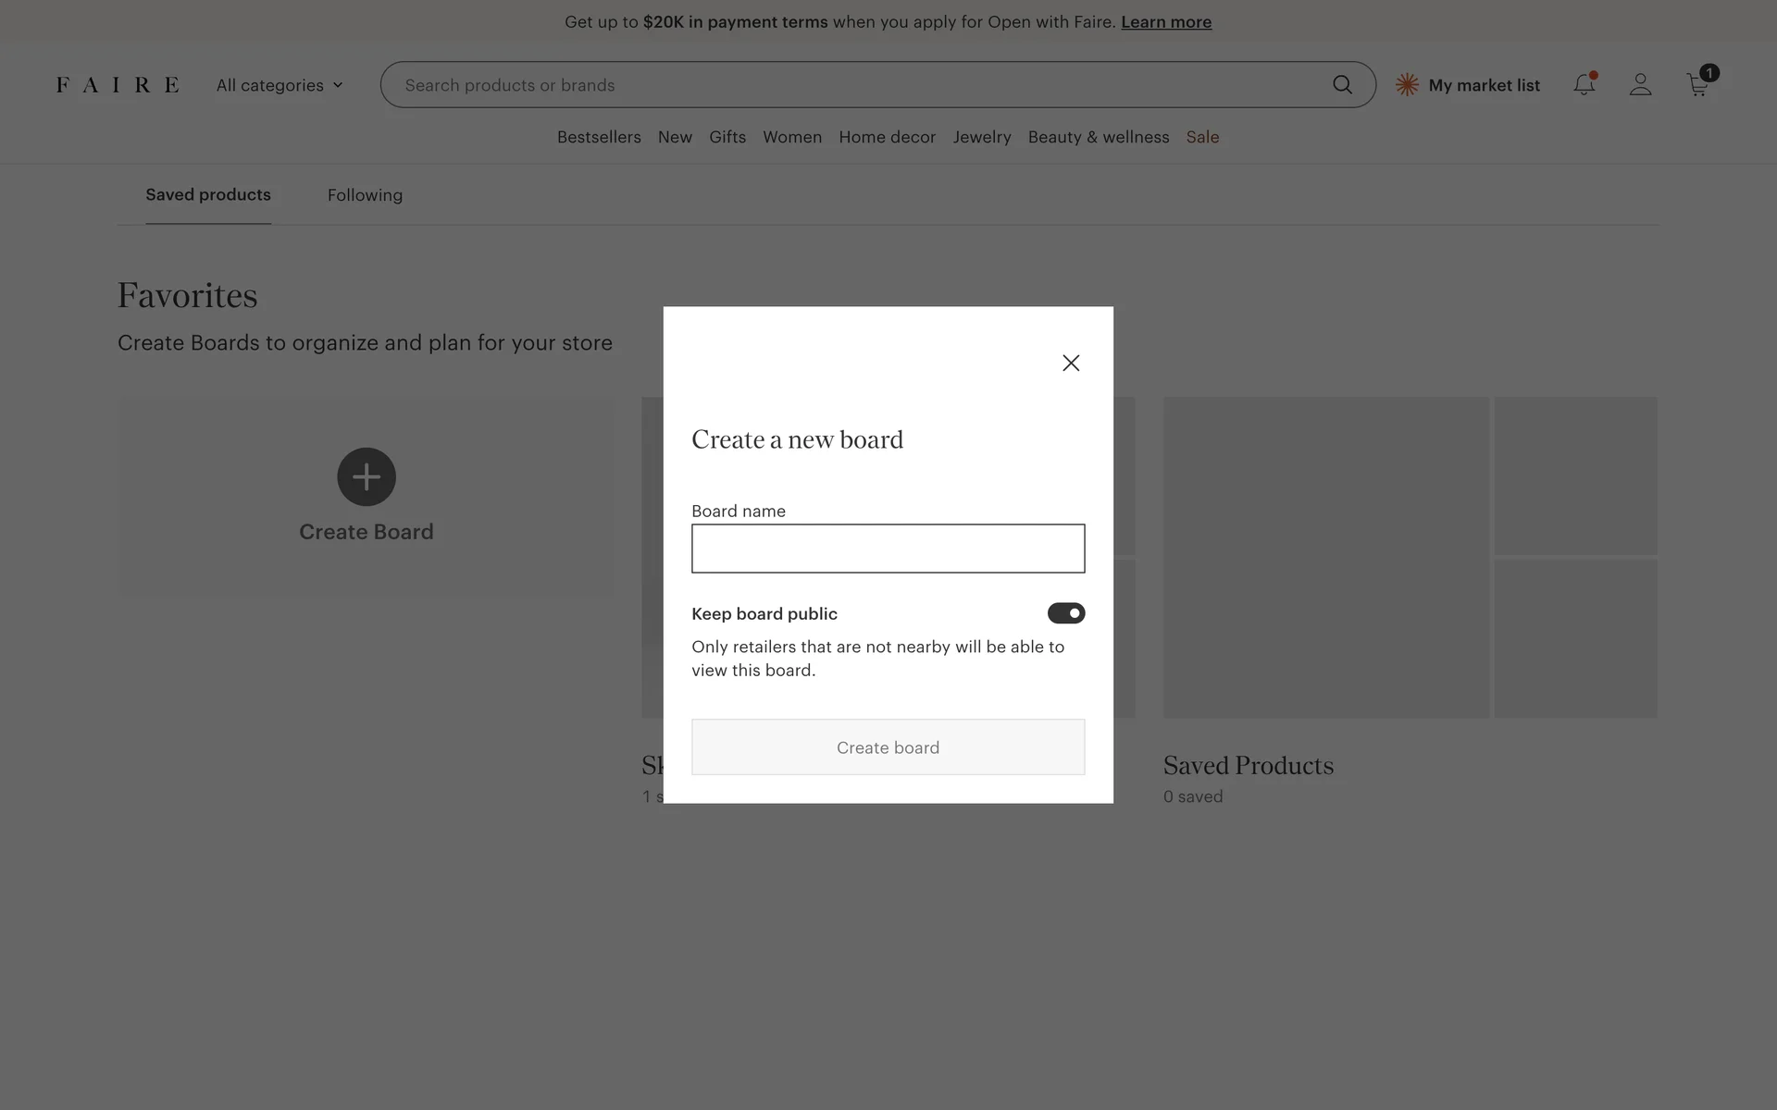Toggle the Keep board public switch
Screen dimensions: 1777x1110
[1065, 613]
